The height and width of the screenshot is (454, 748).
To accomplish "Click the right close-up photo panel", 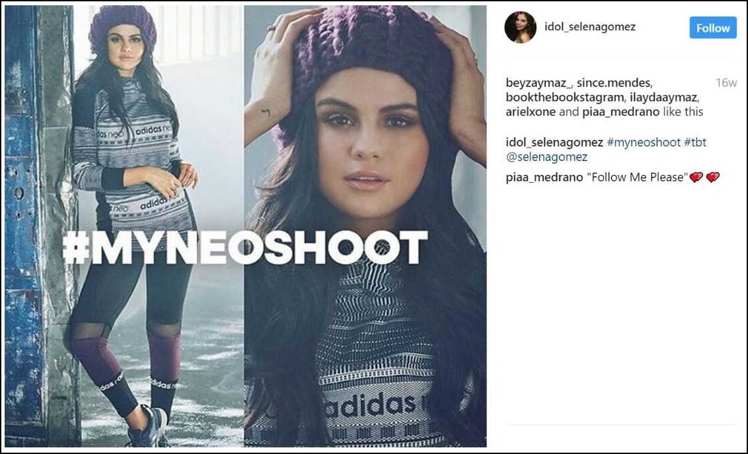I will [x=365, y=226].
